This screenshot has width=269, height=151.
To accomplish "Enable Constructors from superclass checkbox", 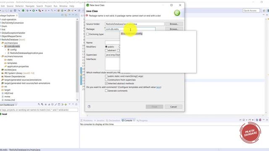I will (x=106, y=80).
